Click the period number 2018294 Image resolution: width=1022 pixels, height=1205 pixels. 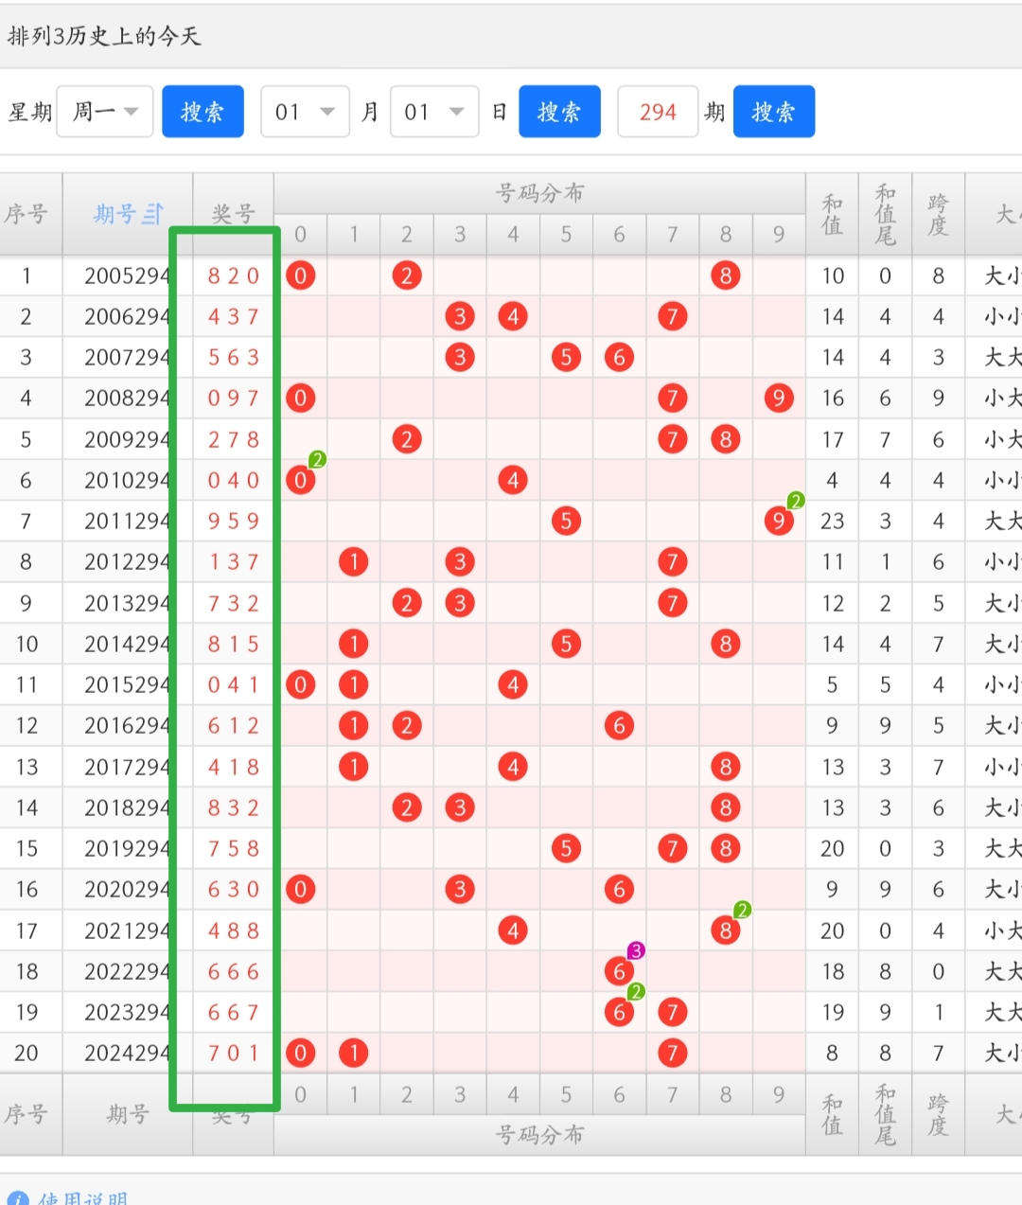(x=127, y=807)
